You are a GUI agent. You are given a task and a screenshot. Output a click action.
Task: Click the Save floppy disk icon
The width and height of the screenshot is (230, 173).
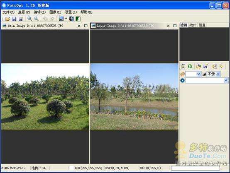[14, 19]
